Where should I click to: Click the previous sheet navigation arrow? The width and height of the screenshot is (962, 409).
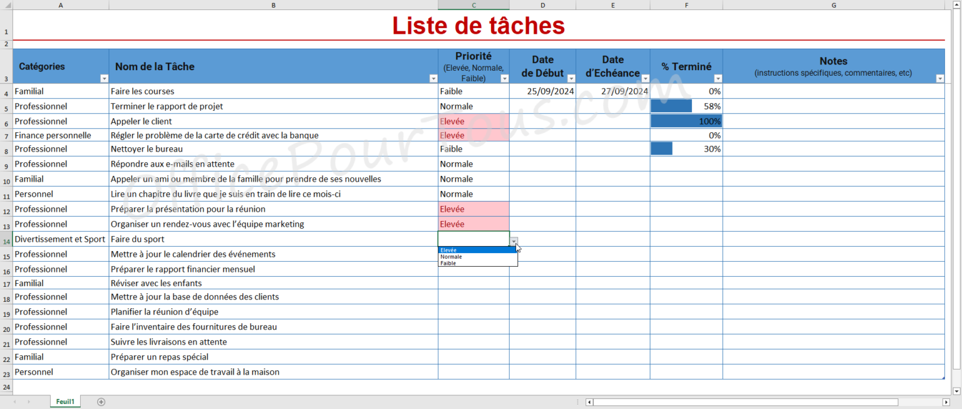(15, 402)
